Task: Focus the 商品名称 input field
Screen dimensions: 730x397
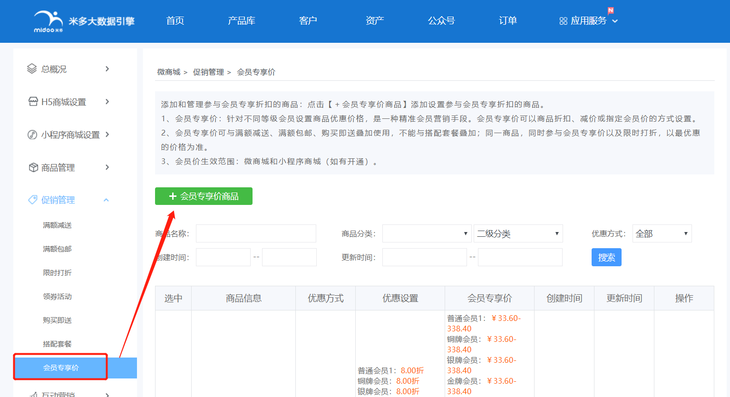Action: coord(256,233)
